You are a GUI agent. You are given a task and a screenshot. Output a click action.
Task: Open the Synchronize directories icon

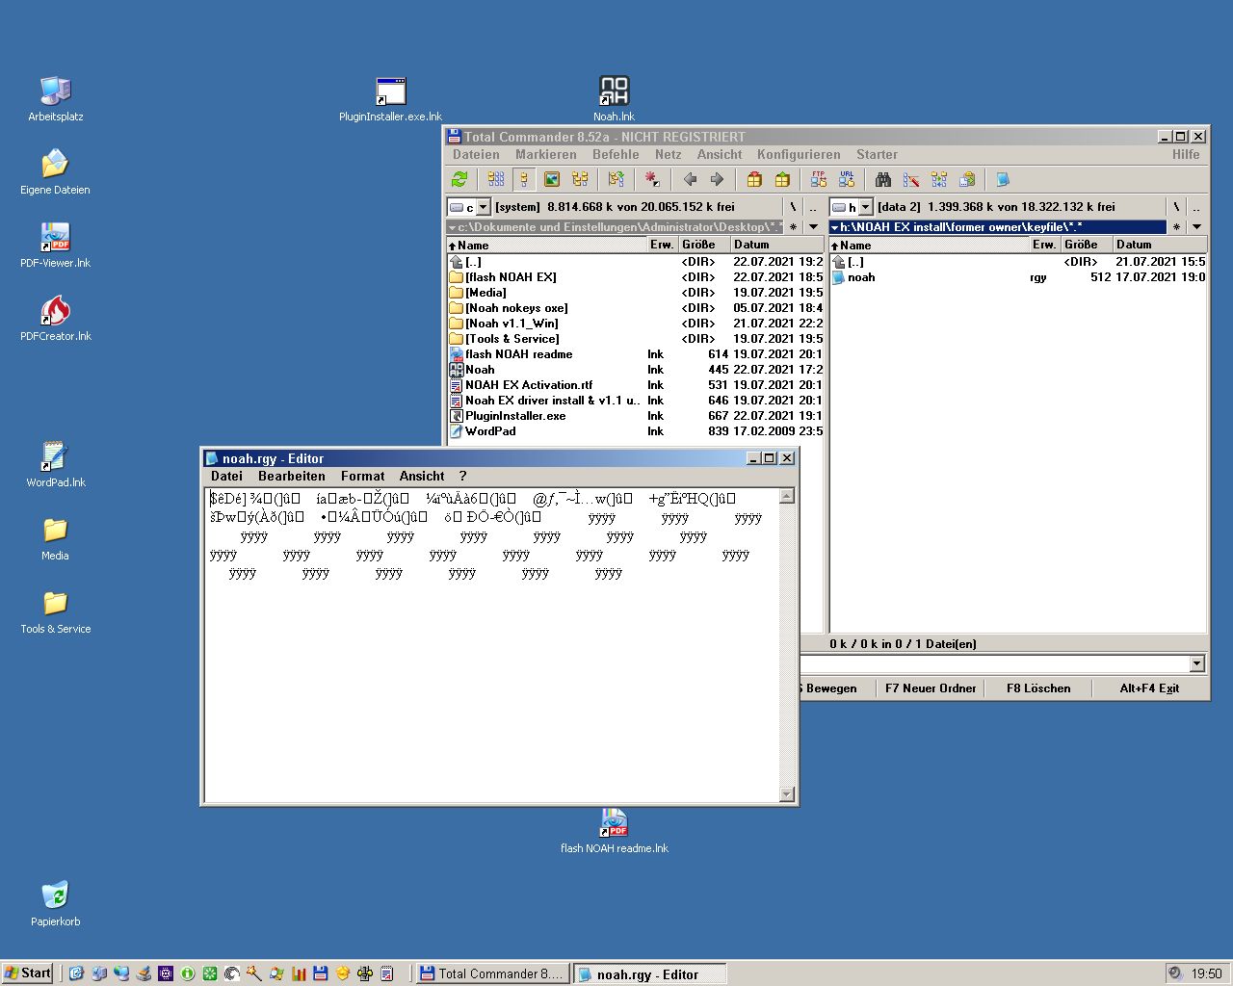939,179
